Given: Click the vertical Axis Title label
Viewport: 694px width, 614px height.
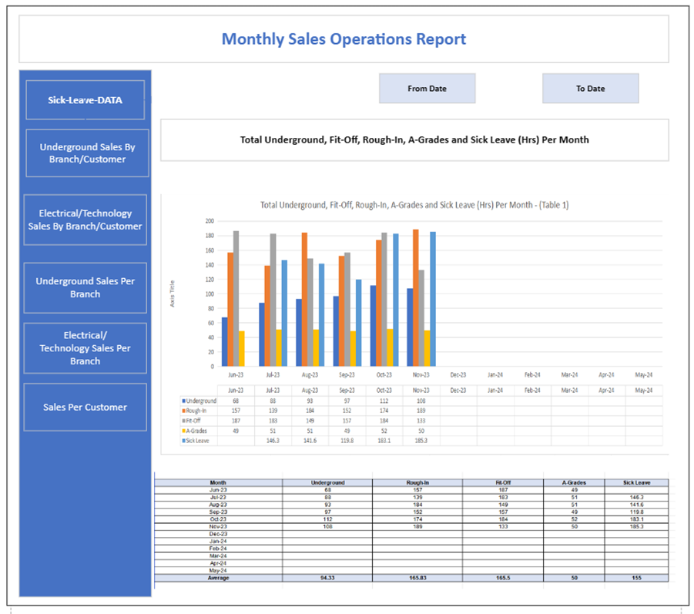Looking at the screenshot, I should click(173, 294).
